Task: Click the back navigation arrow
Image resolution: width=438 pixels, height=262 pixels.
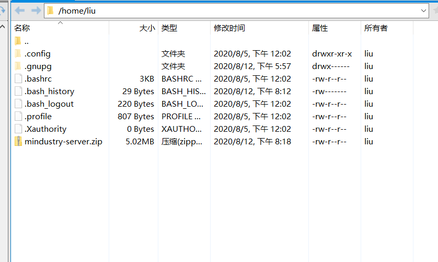Action: pos(19,10)
